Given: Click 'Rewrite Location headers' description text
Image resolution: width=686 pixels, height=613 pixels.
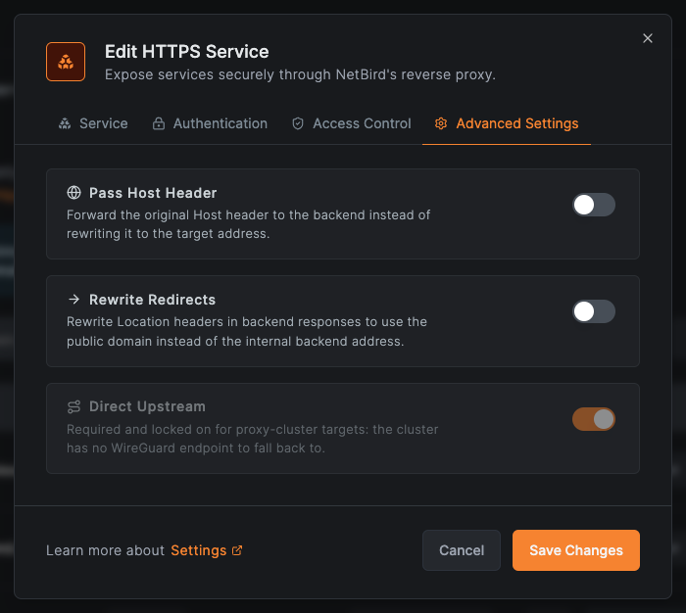Looking at the screenshot, I should (247, 331).
